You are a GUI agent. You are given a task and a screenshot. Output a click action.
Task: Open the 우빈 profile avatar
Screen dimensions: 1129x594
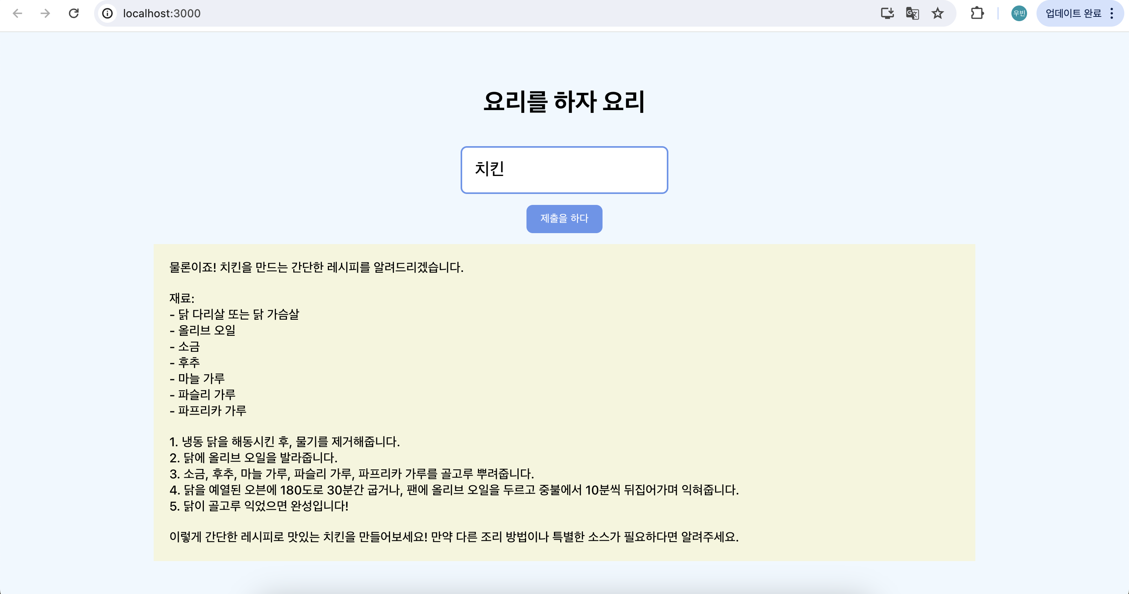(x=1019, y=13)
